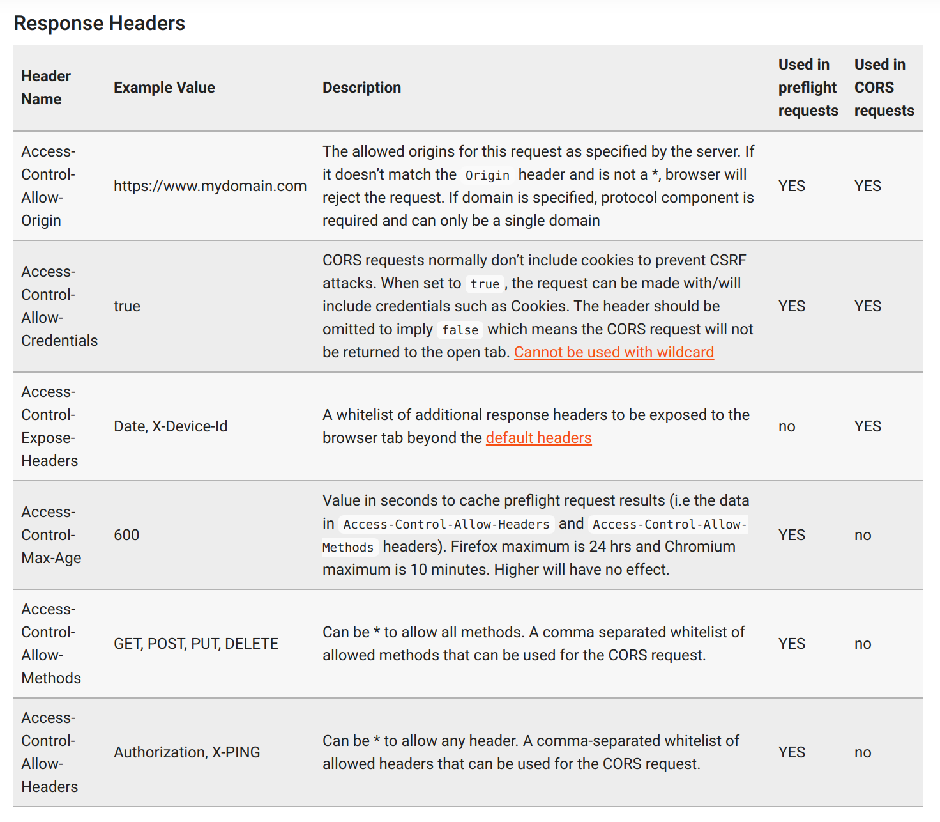
Task: Click the 'Description' column header
Action: pyautogui.click(x=361, y=88)
